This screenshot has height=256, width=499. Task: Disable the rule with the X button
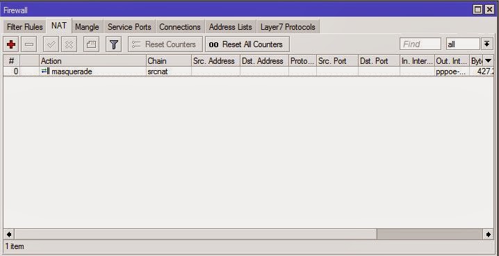tap(69, 44)
